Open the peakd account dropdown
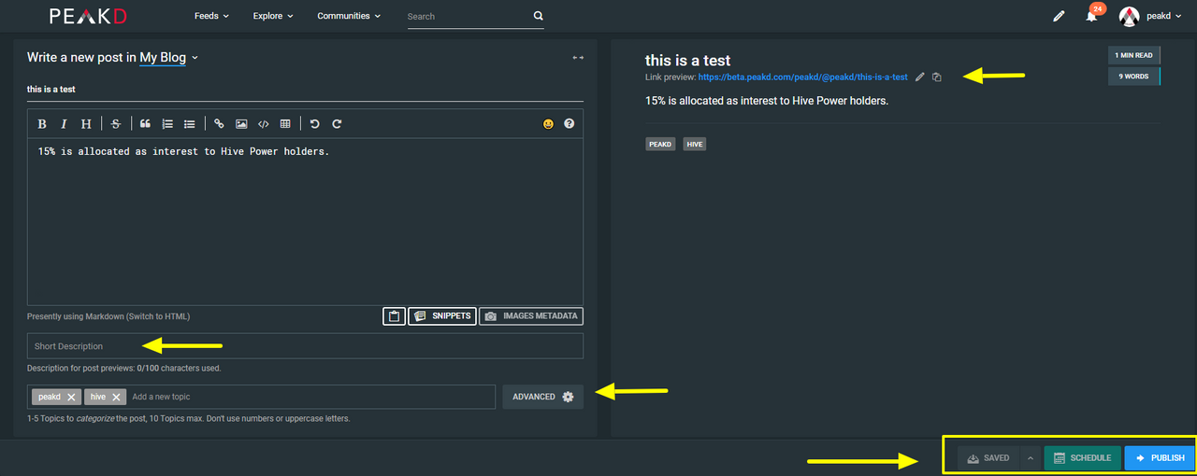Image resolution: width=1197 pixels, height=476 pixels. coord(1163,16)
